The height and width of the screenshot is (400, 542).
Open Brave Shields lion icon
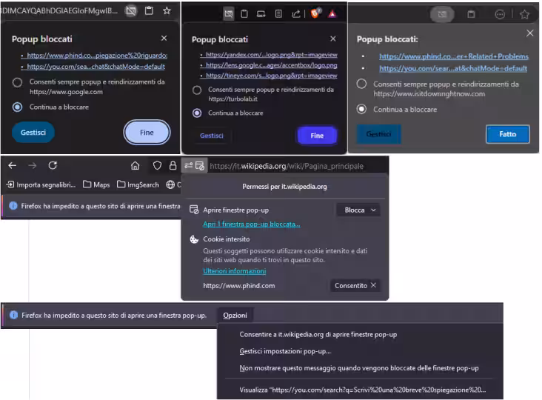tap(315, 13)
